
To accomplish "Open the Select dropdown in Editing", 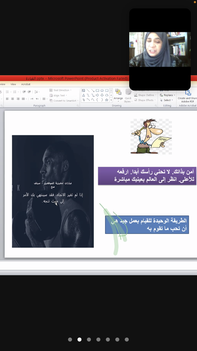I will coord(167,100).
